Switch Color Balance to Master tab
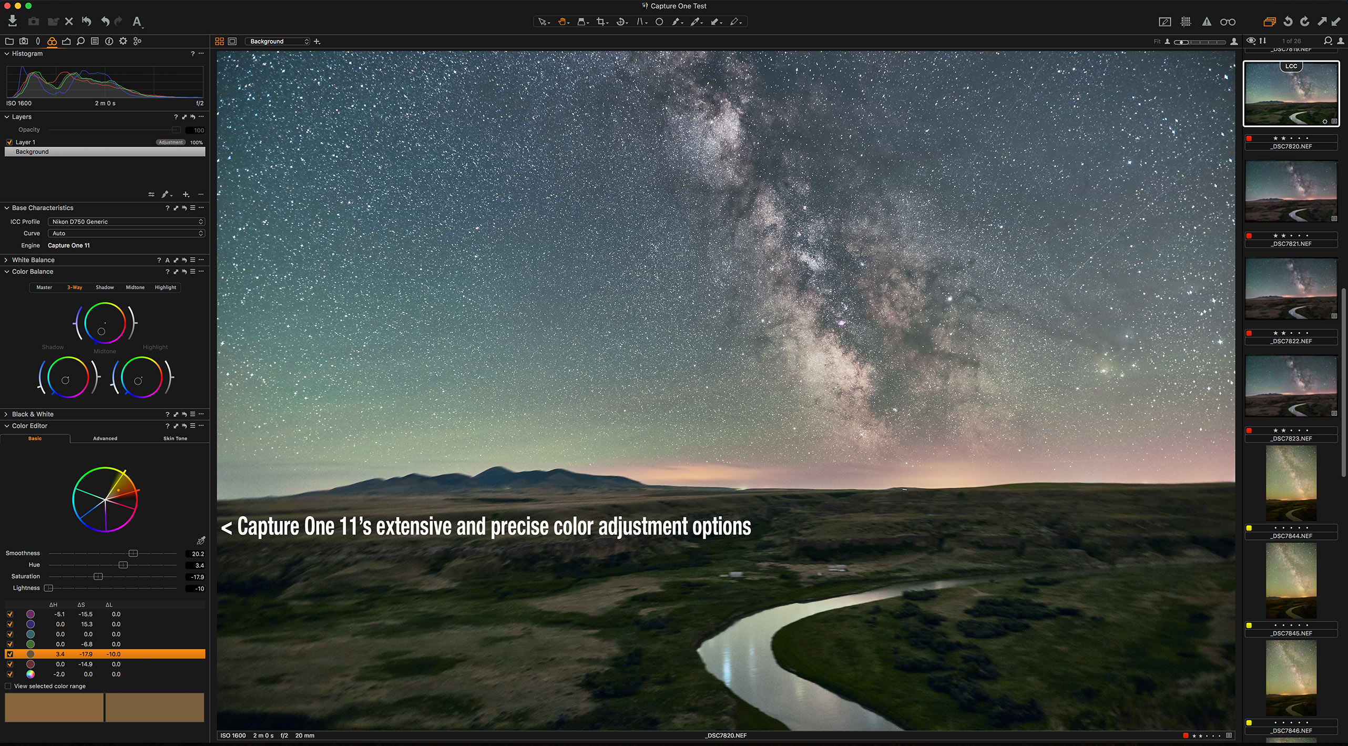 [44, 288]
